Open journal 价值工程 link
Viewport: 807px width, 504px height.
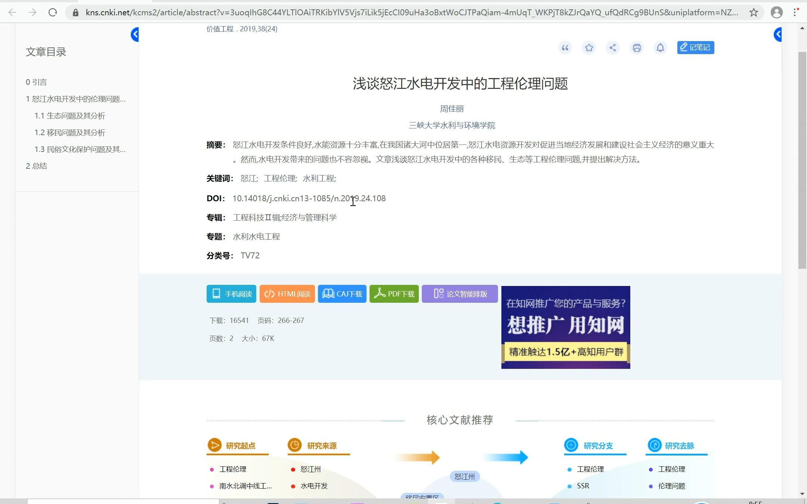(220, 29)
